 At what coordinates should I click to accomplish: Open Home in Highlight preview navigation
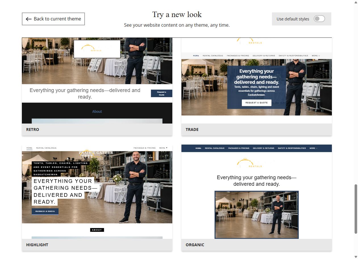click(30, 148)
